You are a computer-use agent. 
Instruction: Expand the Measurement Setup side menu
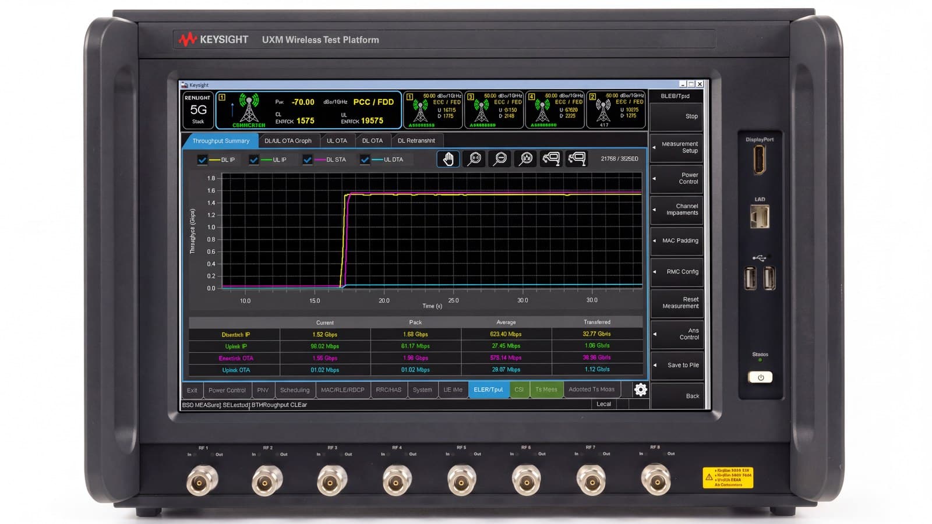click(676, 147)
